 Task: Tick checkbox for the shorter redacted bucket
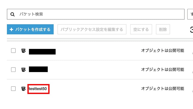(x=13, y=70)
